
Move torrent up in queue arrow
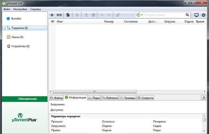tap(102, 15)
